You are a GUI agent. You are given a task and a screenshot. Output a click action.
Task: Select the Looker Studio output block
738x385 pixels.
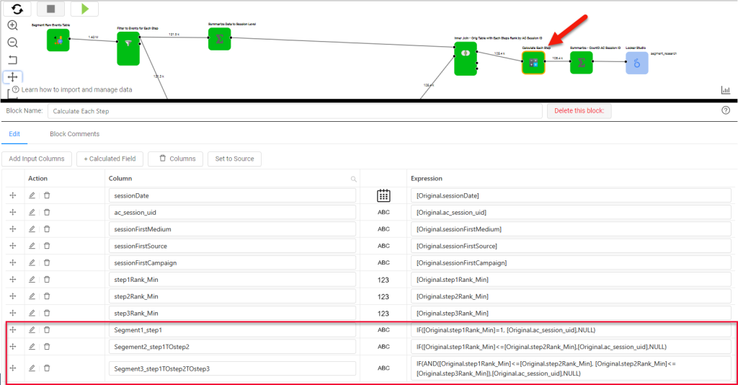pyautogui.click(x=637, y=63)
